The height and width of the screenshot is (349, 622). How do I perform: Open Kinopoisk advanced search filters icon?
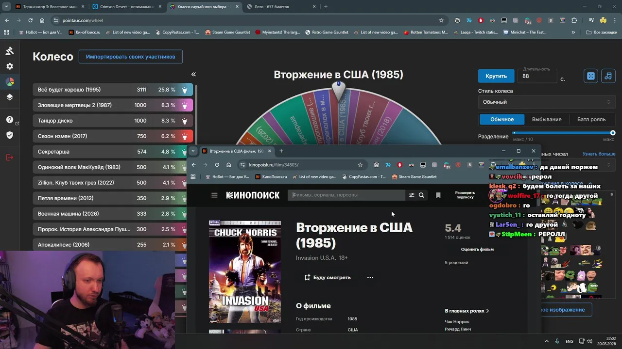412,195
